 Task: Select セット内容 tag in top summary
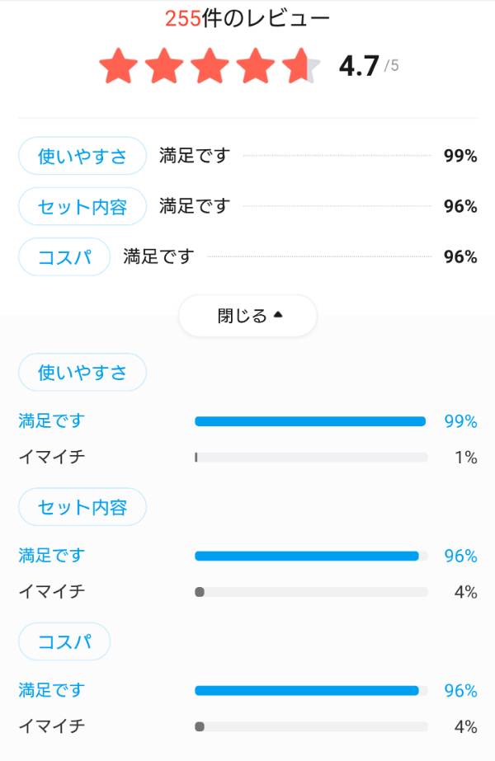click(82, 206)
